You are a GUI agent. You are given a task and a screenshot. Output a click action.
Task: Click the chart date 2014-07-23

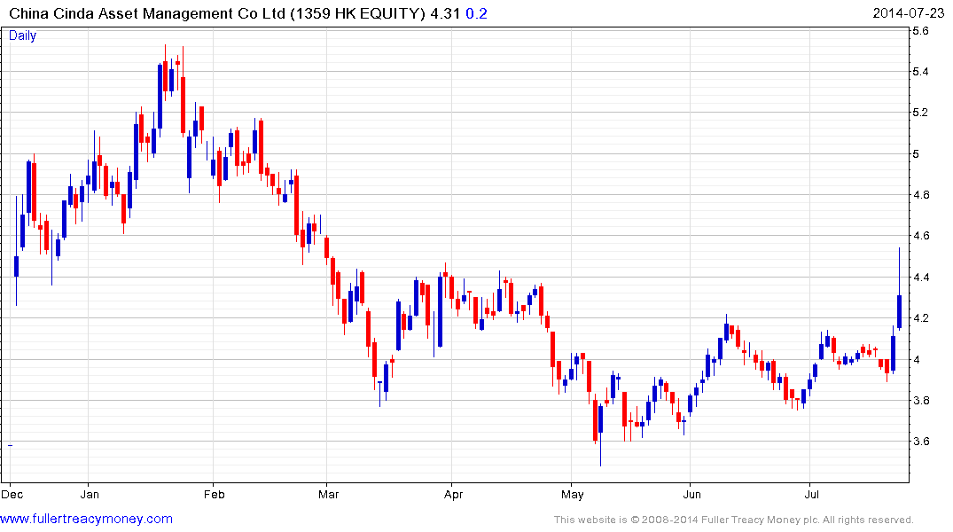pyautogui.click(x=909, y=13)
